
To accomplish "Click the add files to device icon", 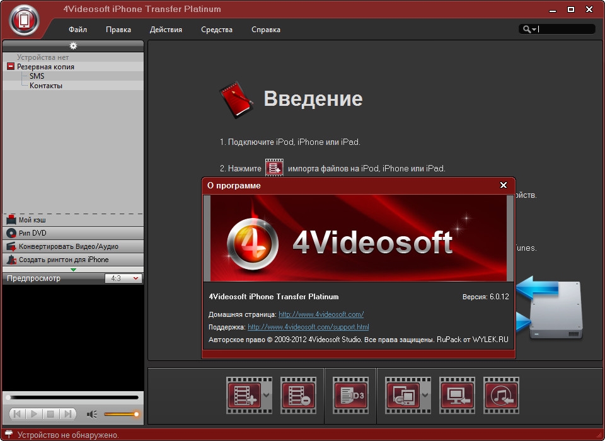I will click(x=245, y=396).
